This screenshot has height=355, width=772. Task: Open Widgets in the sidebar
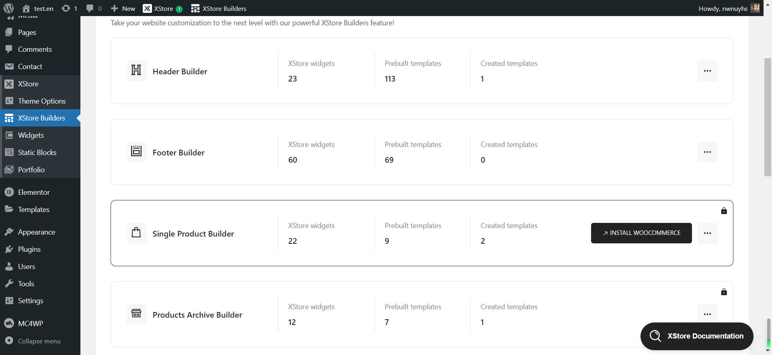(40, 135)
